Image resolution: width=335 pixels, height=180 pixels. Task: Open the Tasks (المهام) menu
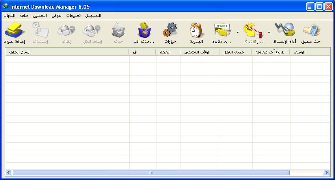[9, 16]
